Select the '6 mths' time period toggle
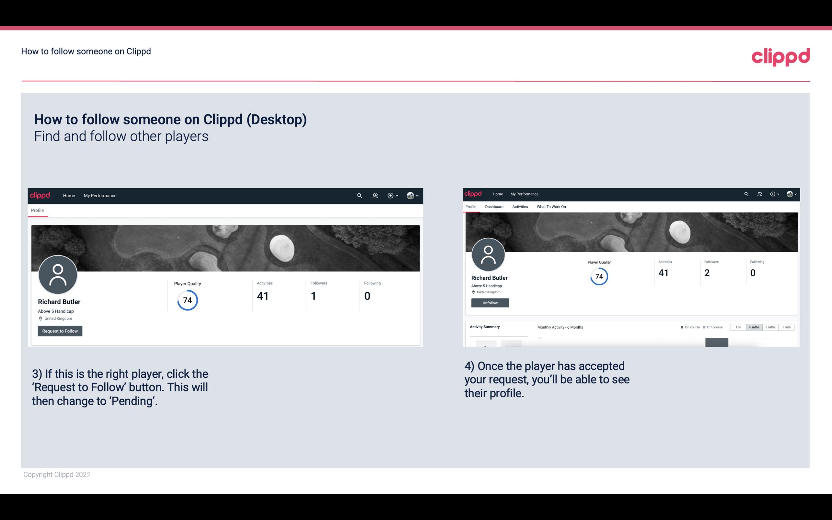This screenshot has width=832, height=520. [x=754, y=327]
